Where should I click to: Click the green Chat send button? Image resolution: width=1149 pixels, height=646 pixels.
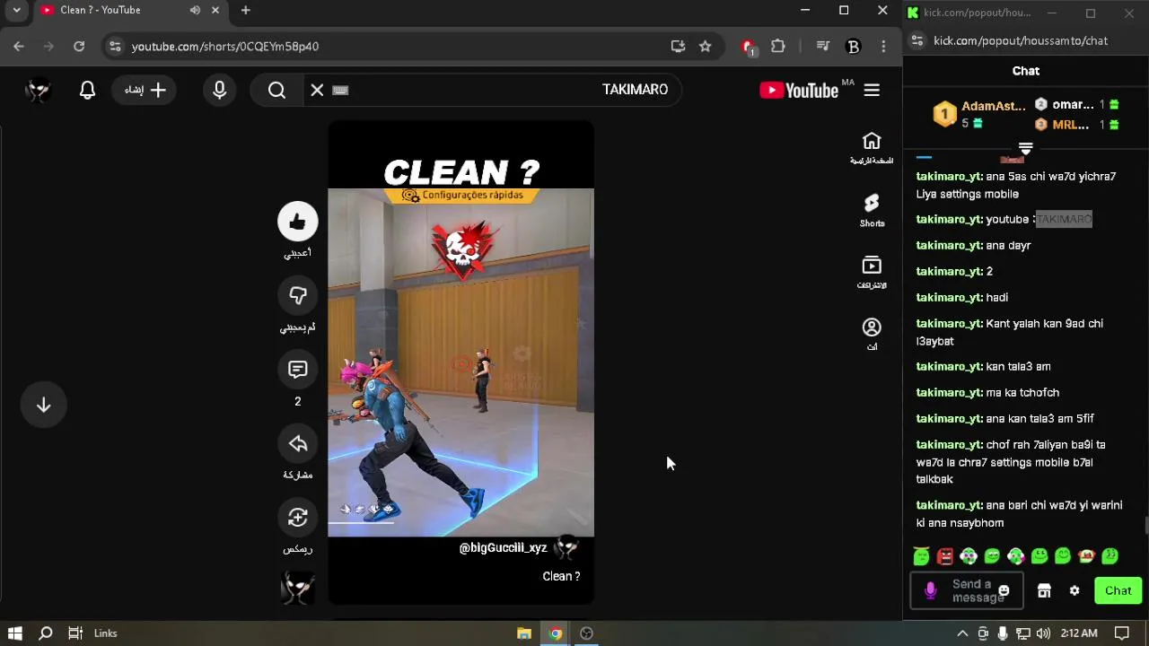[1118, 590]
